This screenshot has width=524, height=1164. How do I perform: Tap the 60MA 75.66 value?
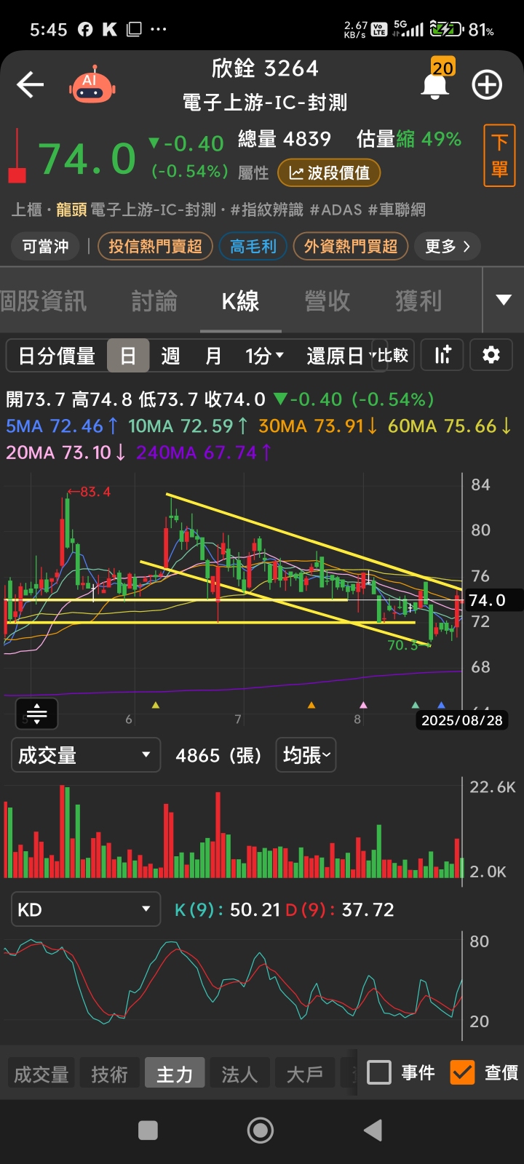click(x=450, y=426)
